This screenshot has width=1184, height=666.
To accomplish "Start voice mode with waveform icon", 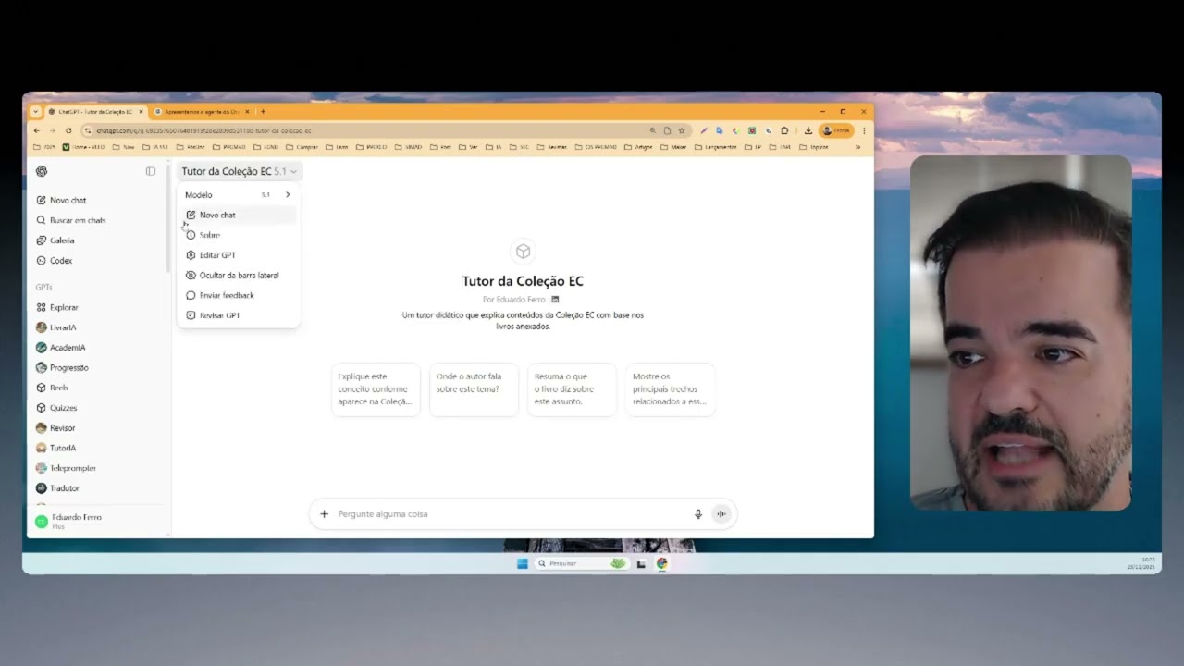I will tap(721, 514).
